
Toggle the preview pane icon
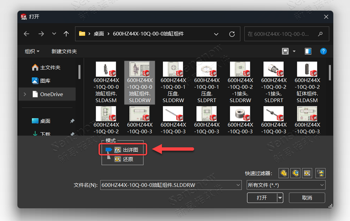tap(308, 51)
